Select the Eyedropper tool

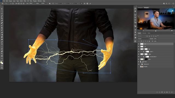pyautogui.click(x=2, y=21)
